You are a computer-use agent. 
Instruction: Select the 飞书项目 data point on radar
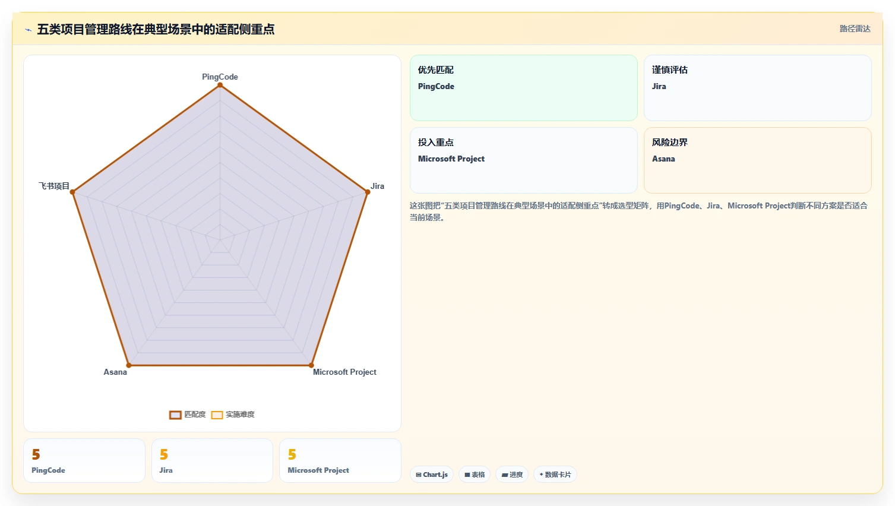pyautogui.click(x=72, y=192)
